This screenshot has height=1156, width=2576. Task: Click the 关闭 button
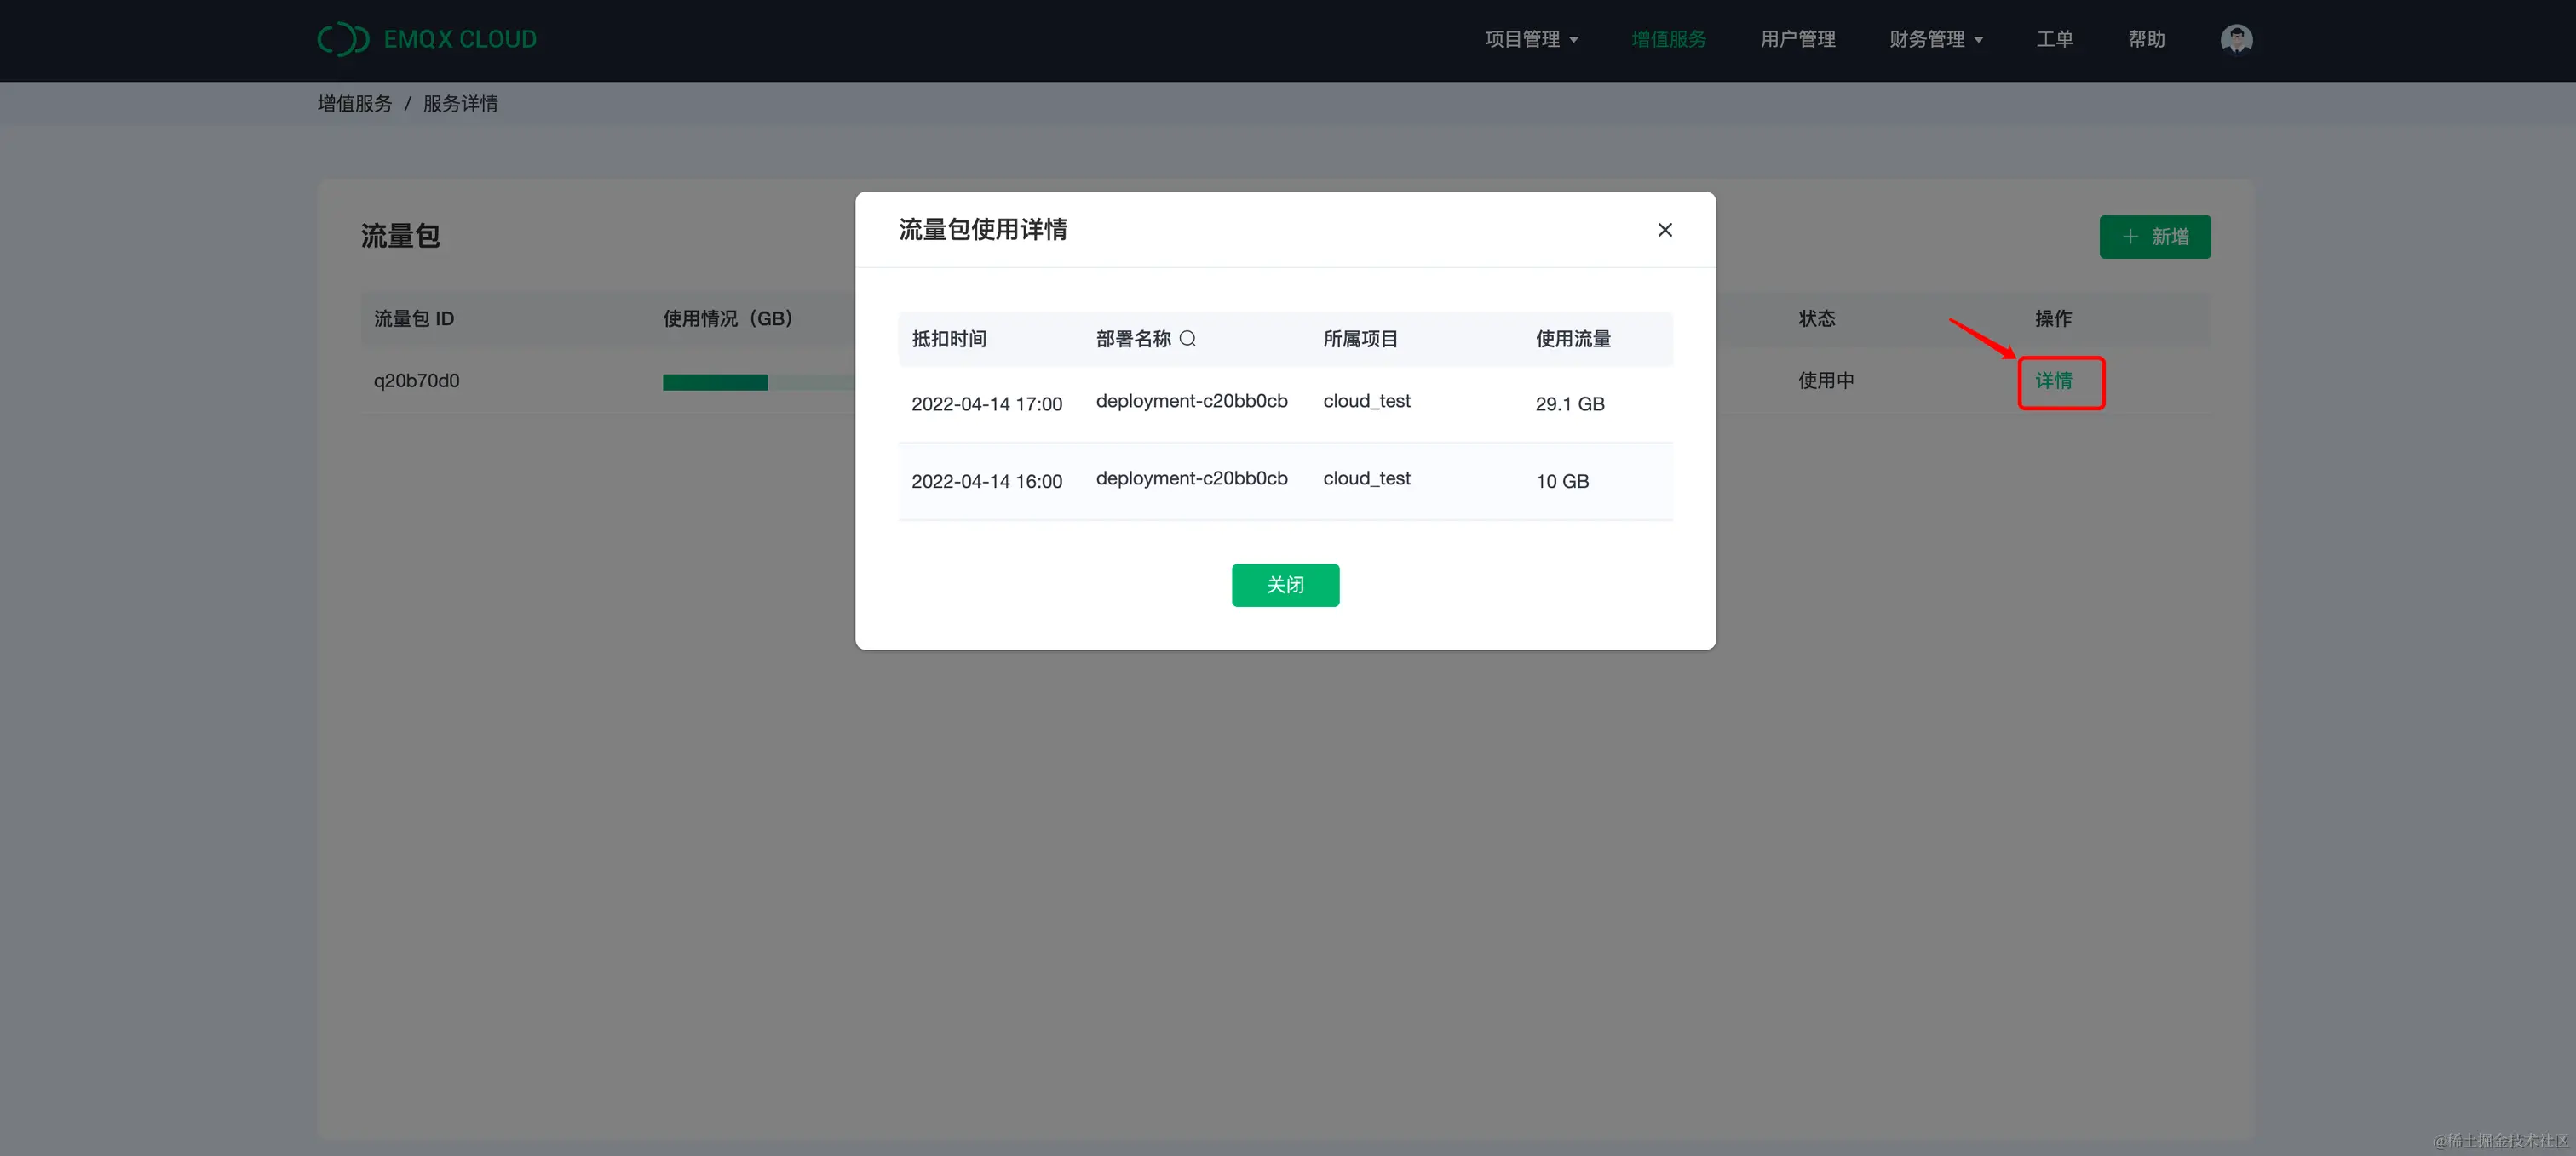click(x=1285, y=585)
